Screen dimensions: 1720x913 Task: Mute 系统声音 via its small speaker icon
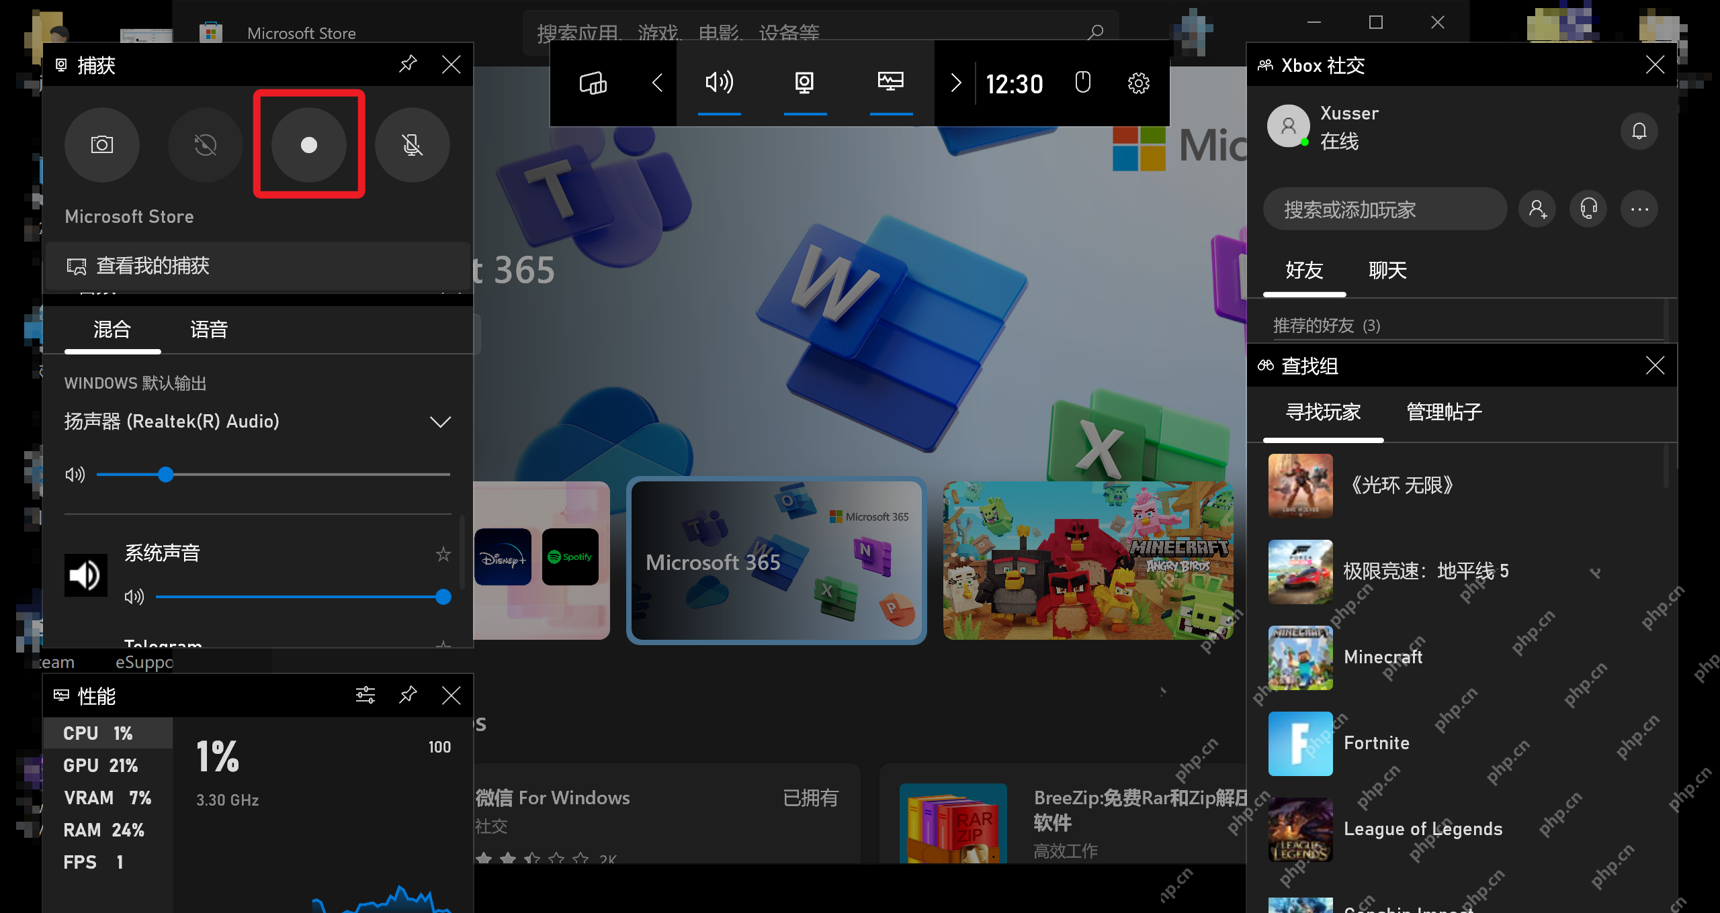(x=134, y=597)
